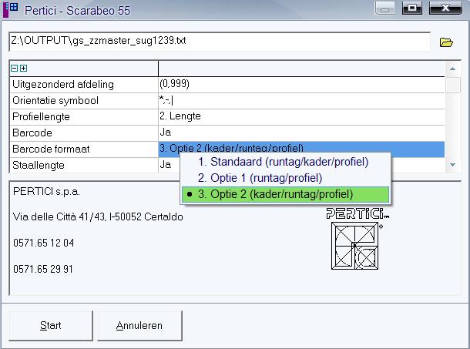Select the 'Profiellengte' row label
Image resolution: width=470 pixels, height=349 pixels.
[x=41, y=117]
